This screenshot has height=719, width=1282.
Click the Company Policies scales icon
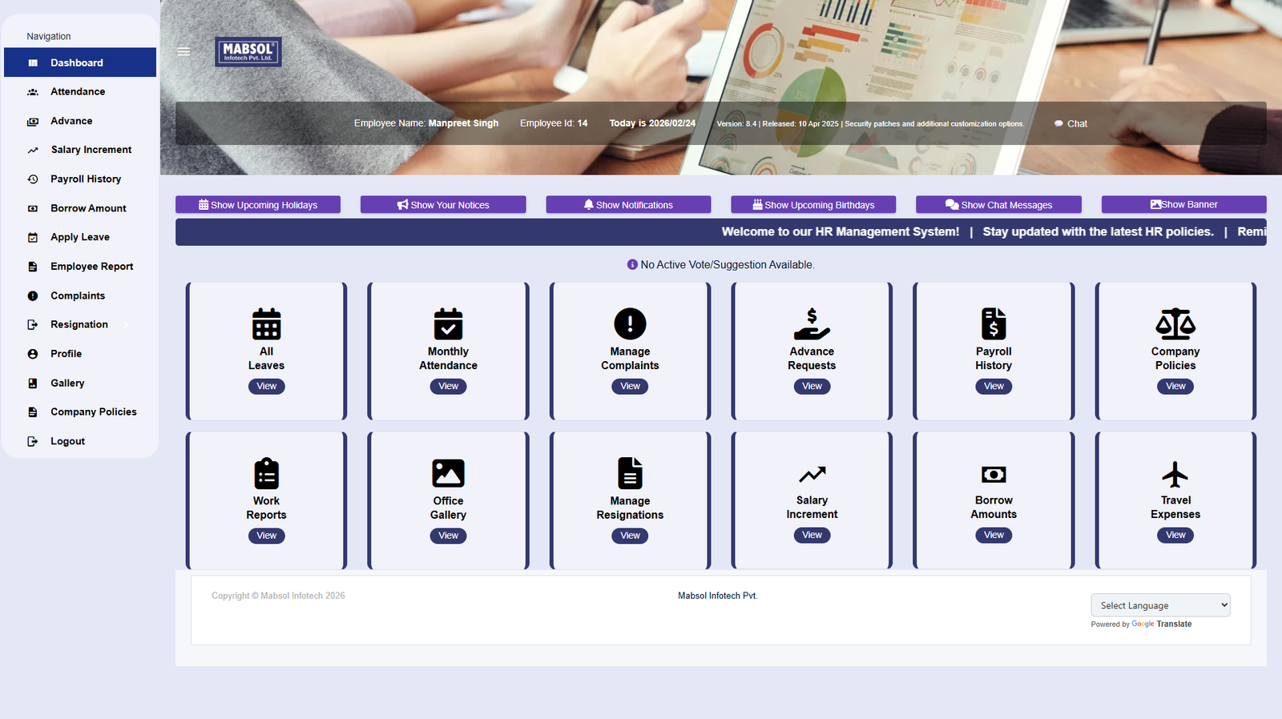pos(1175,324)
